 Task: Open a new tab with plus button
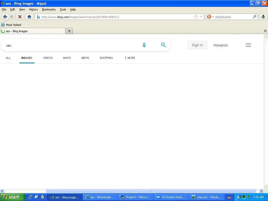pos(69,31)
